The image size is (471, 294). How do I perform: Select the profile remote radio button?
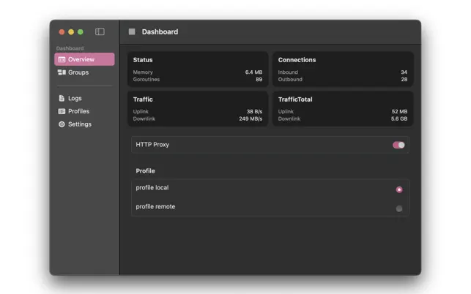point(399,208)
